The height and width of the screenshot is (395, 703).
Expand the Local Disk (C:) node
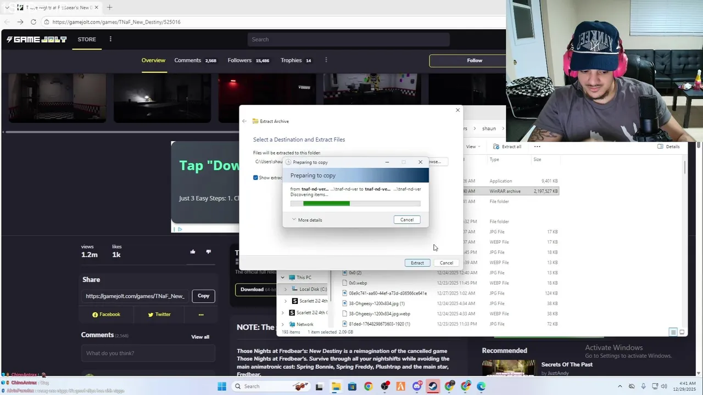(286, 289)
